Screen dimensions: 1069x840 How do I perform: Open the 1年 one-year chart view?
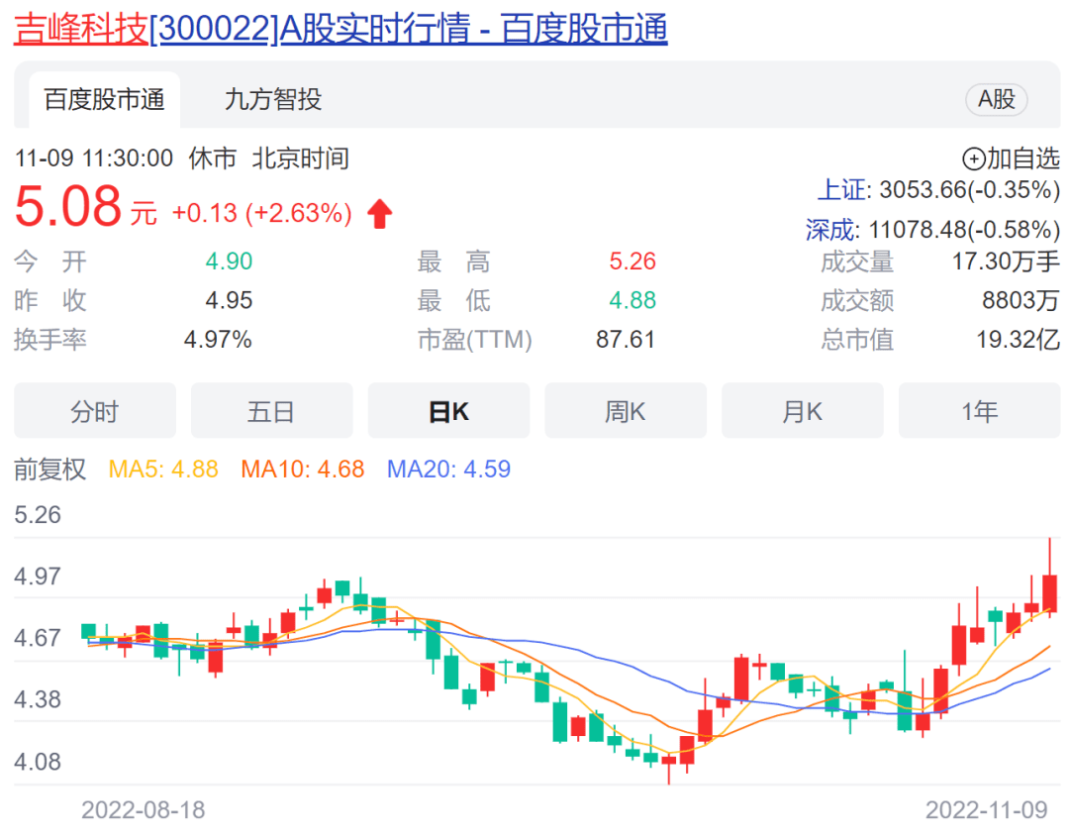pyautogui.click(x=979, y=411)
